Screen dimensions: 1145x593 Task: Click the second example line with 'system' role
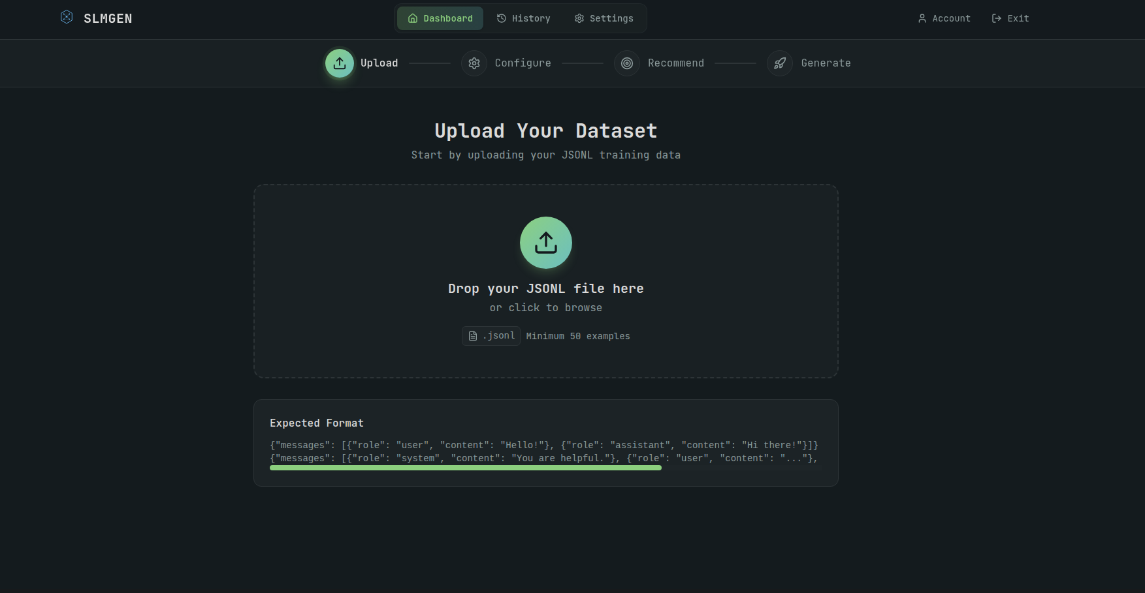pyautogui.click(x=544, y=459)
